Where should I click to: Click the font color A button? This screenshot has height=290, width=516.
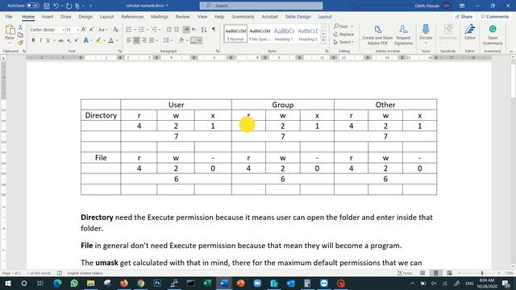[x=111, y=40]
